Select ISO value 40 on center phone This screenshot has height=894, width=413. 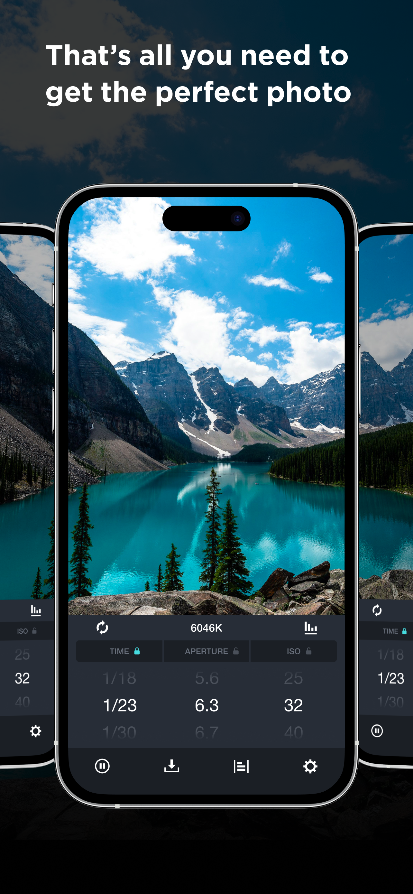(x=293, y=732)
